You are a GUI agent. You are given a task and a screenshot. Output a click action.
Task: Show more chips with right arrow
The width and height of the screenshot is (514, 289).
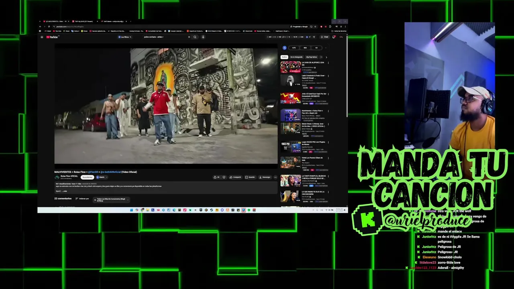[x=326, y=57]
